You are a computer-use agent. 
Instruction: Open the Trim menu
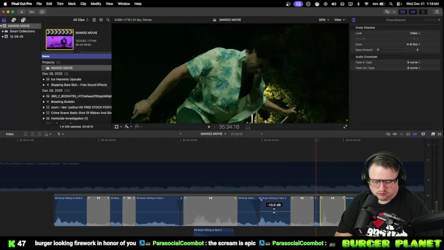pos(60,4)
